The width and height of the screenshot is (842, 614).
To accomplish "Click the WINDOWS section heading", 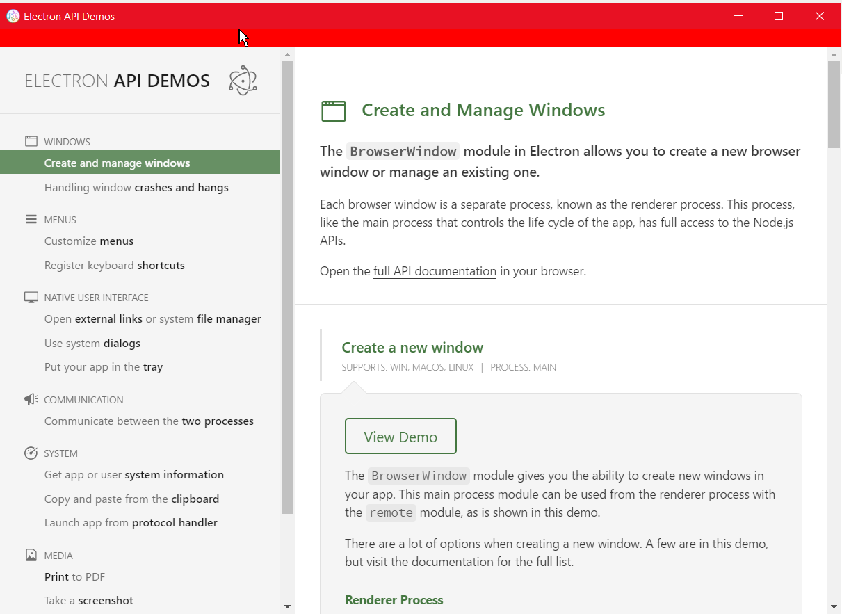I will [67, 142].
